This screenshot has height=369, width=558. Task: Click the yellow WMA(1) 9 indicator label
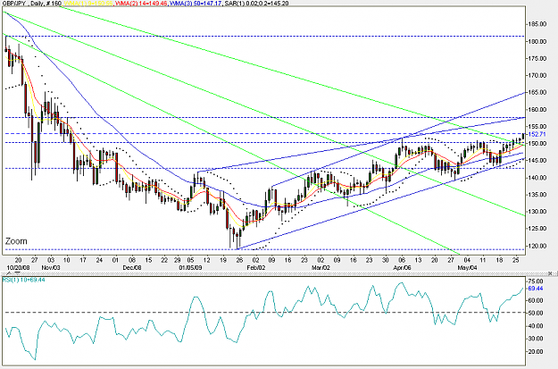[x=88, y=4]
